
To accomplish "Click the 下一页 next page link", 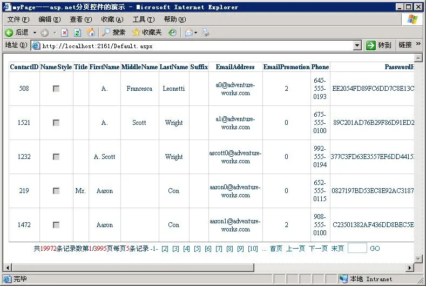I will click(x=318, y=249).
